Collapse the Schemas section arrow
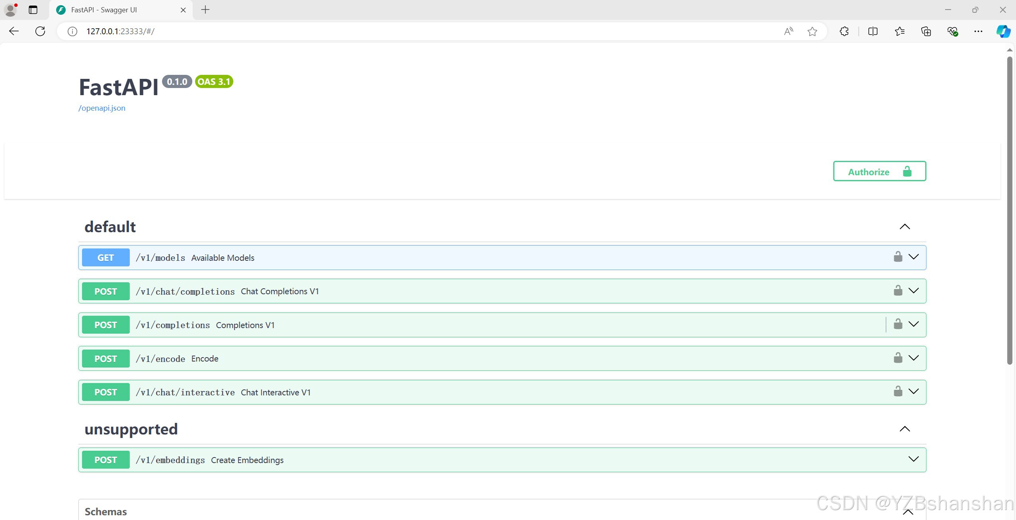 pyautogui.click(x=908, y=512)
